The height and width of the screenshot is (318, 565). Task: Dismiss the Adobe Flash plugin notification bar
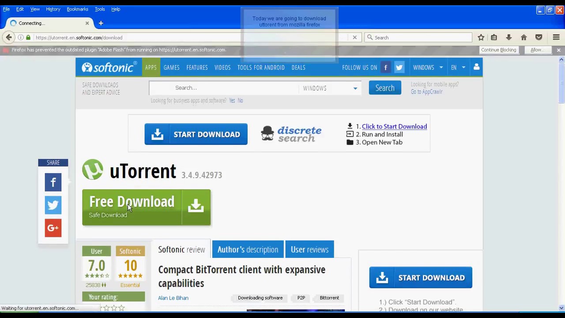tap(558, 50)
